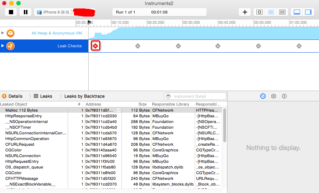
Task: Click the timeline playhead flag
Action: [x=89, y=22]
